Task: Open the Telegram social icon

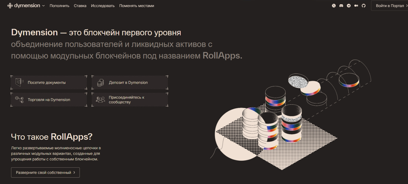Action: [349, 6]
